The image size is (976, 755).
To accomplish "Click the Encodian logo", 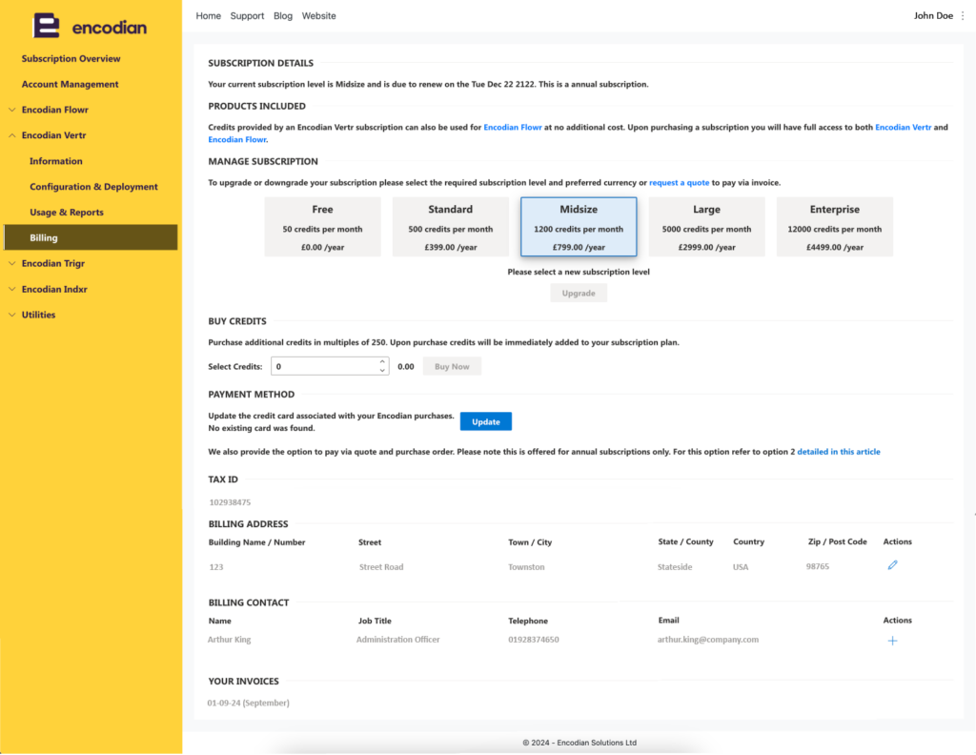I will click(91, 26).
